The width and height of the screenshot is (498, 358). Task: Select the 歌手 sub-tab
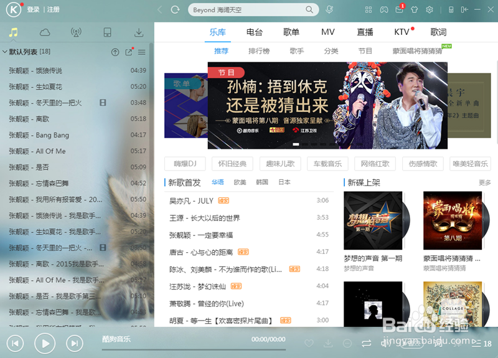(297, 51)
